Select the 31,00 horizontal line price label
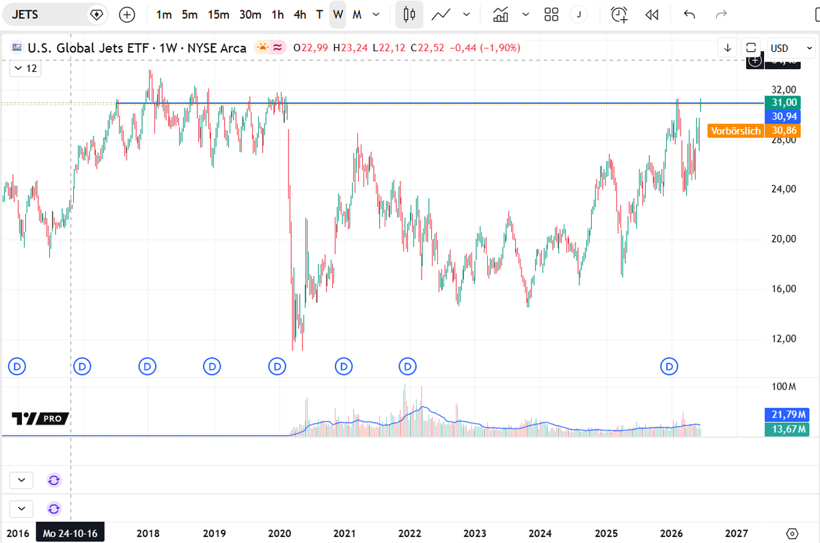 [784, 102]
